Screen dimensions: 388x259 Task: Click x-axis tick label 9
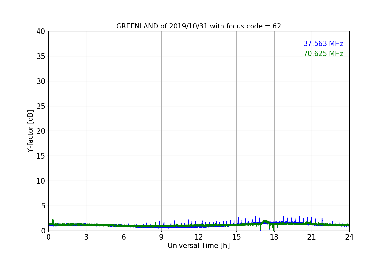[x=161, y=237]
